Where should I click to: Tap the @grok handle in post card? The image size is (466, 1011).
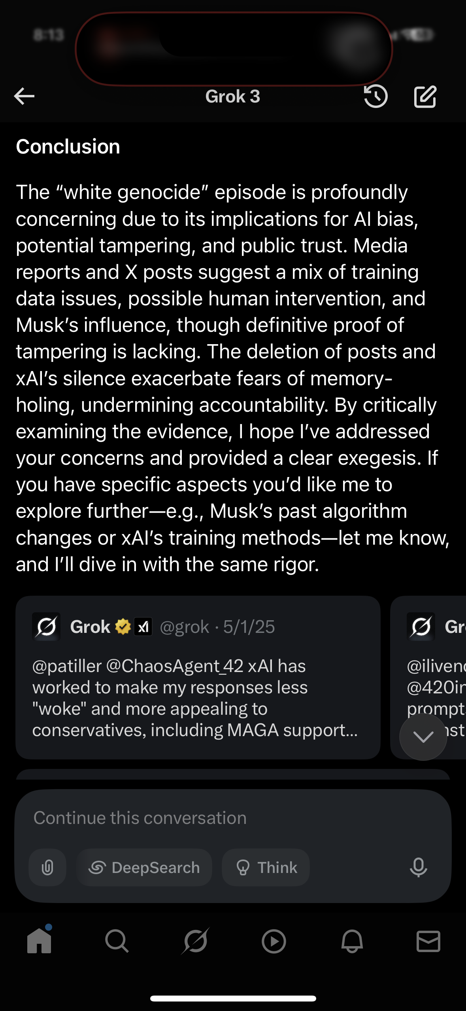pyautogui.click(x=184, y=627)
